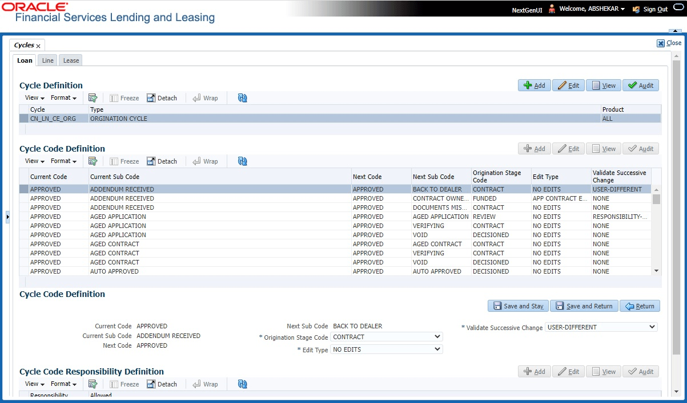Select the CN_LN_CE_ORG cycle row
The width and height of the screenshot is (687, 403).
(340, 119)
